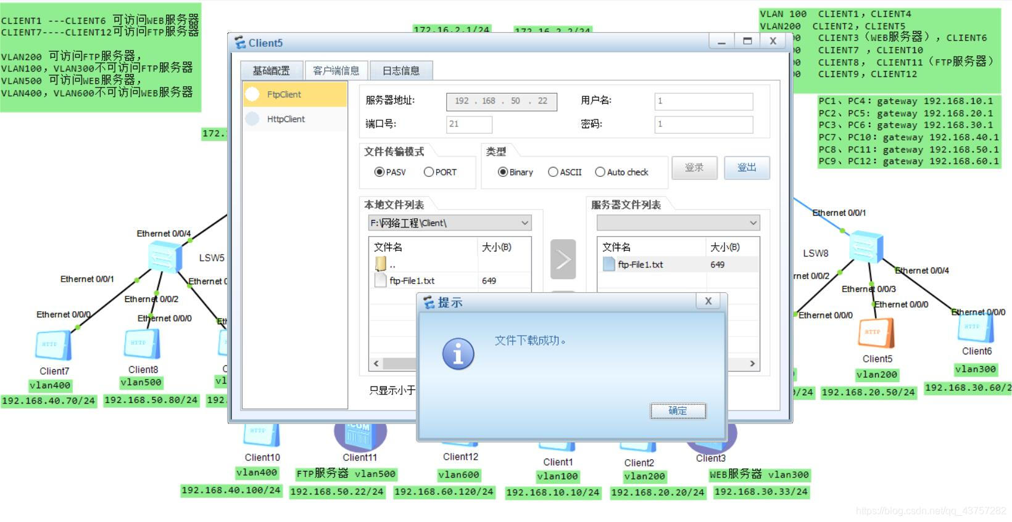Switch to 日志信息 tab
The height and width of the screenshot is (522, 1012).
[x=401, y=71]
